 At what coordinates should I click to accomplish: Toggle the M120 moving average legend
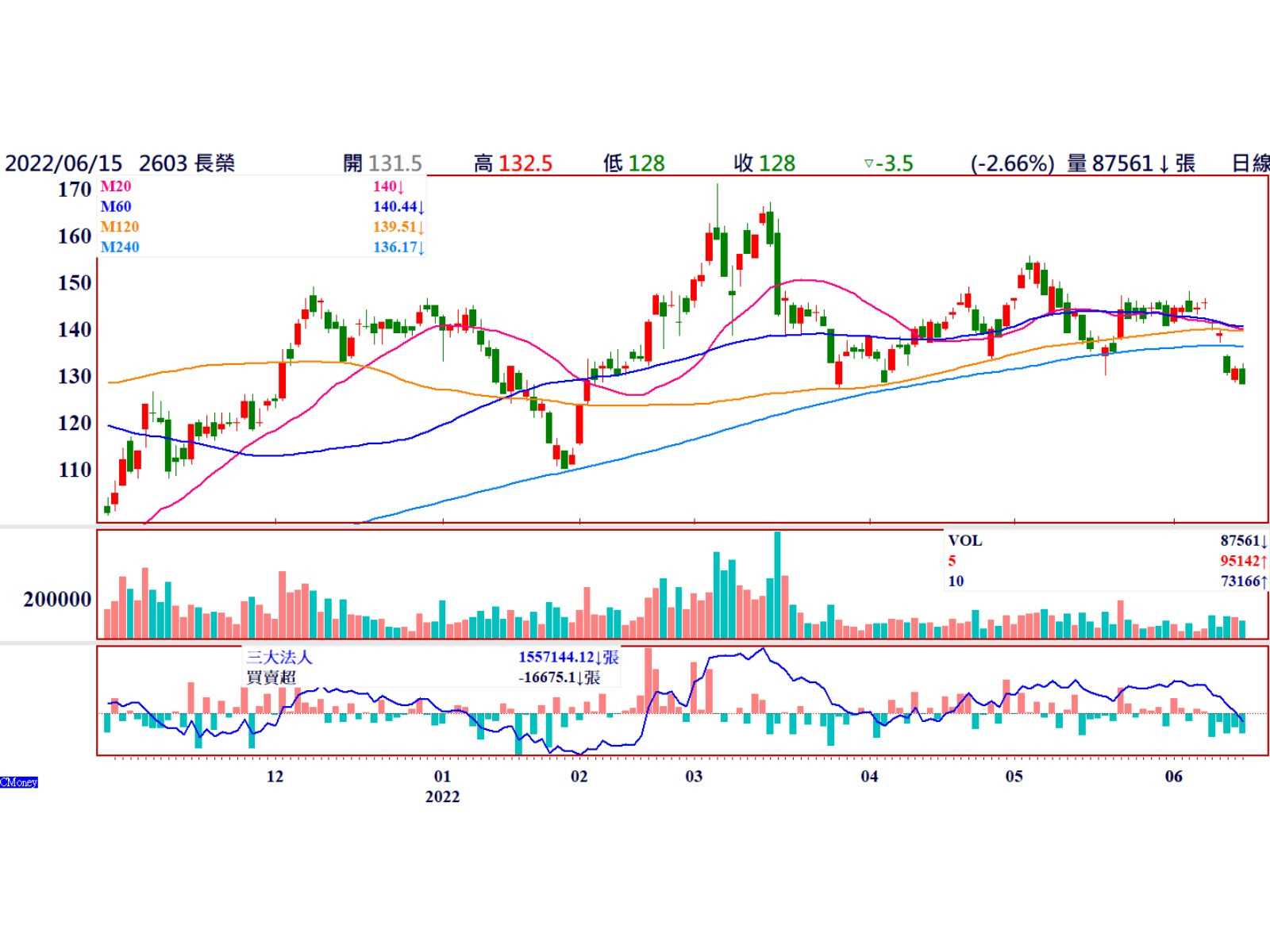click(119, 227)
